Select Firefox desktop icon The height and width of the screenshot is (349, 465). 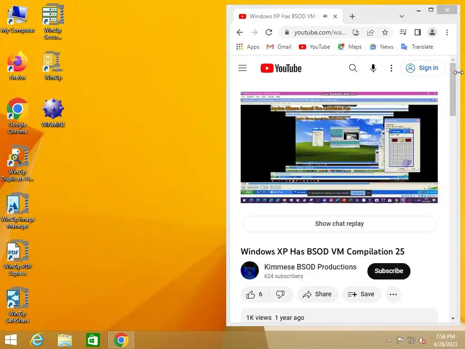point(18,65)
